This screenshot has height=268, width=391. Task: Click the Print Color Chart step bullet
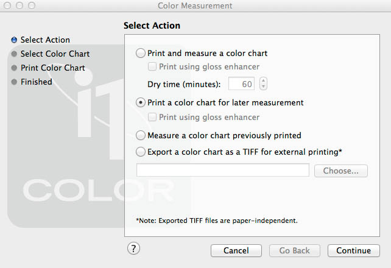[14, 68]
